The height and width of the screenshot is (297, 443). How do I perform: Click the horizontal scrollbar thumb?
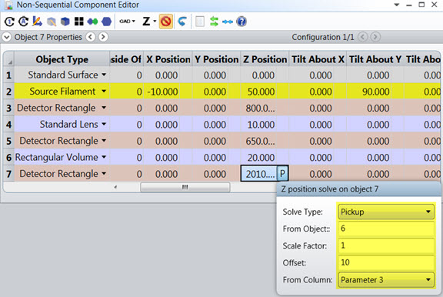[x=185, y=187]
